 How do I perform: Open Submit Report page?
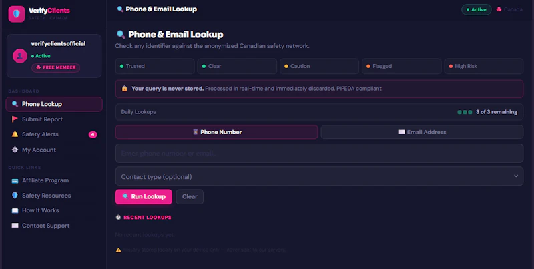pyautogui.click(x=54, y=119)
